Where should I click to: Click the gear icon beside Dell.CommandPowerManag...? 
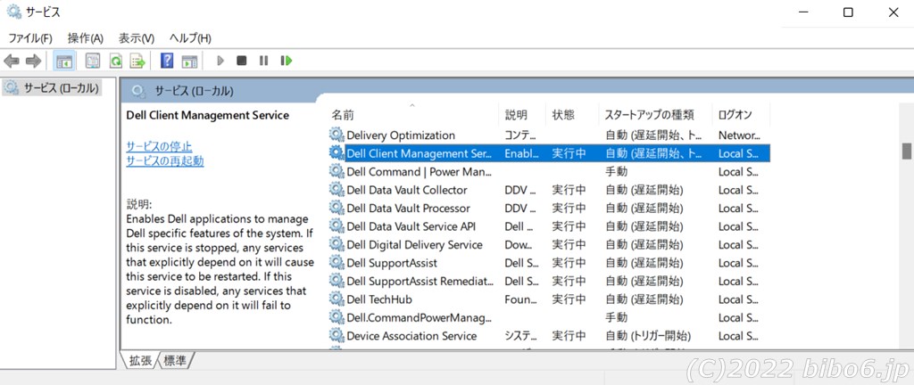click(x=337, y=317)
